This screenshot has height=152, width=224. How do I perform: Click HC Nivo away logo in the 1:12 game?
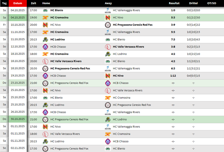pos(107,76)
